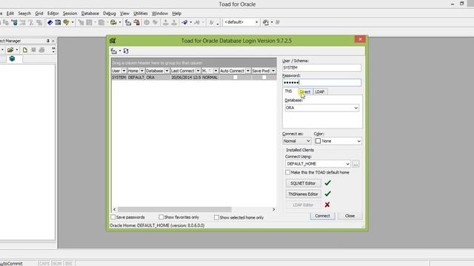Open Save Pwd column filter dropdown

[x=273, y=71]
